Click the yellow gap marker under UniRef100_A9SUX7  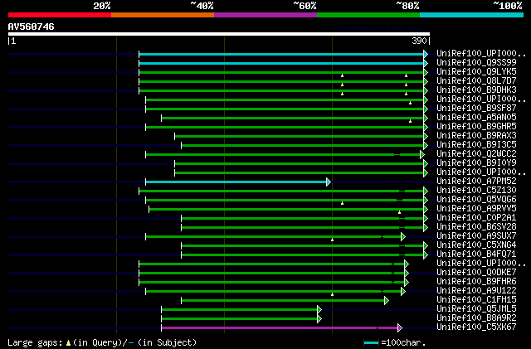[332, 240]
